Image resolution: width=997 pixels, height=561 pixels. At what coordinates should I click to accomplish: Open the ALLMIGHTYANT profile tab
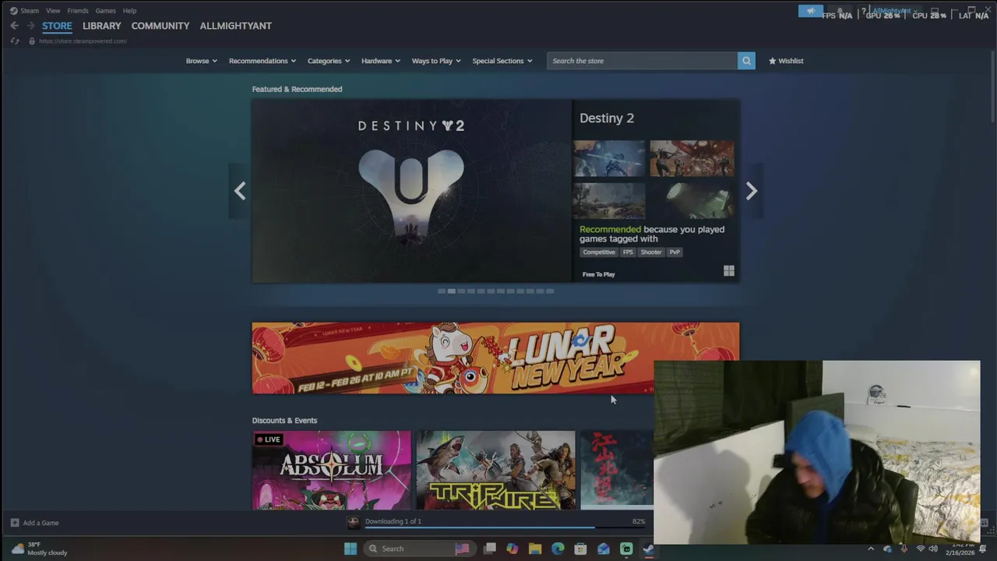tap(235, 26)
